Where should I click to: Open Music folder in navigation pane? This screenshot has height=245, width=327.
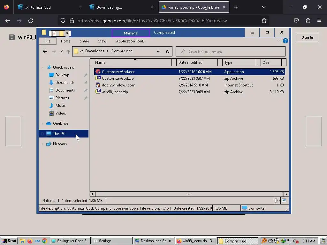(x=60, y=106)
